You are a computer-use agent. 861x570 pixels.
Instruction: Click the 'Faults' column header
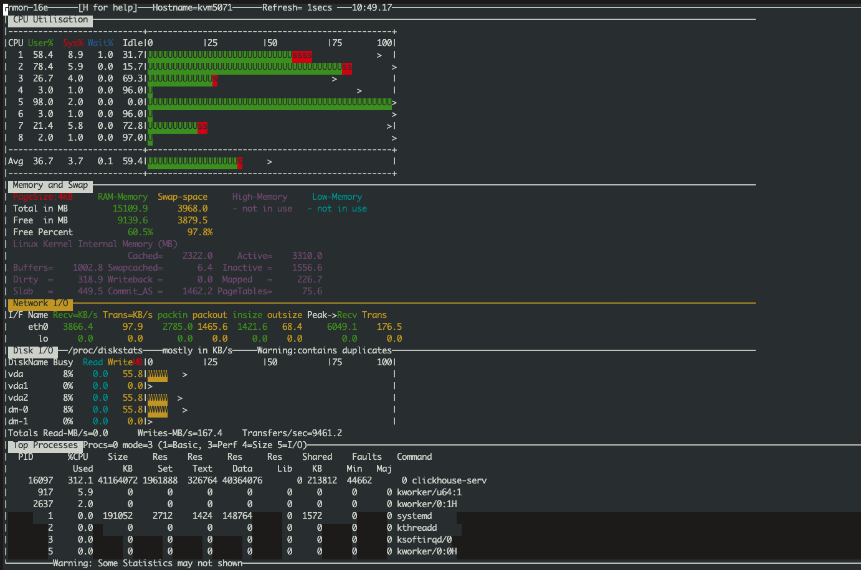coord(367,457)
